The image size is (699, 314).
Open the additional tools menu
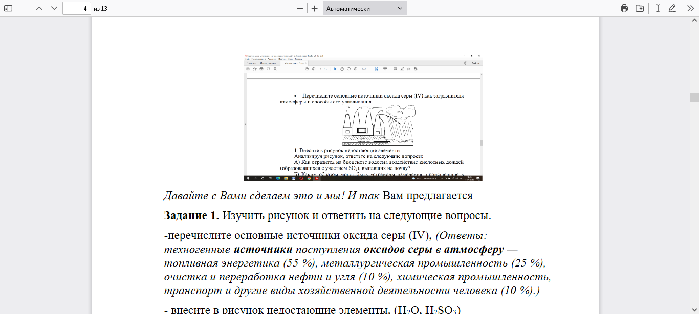[690, 8]
